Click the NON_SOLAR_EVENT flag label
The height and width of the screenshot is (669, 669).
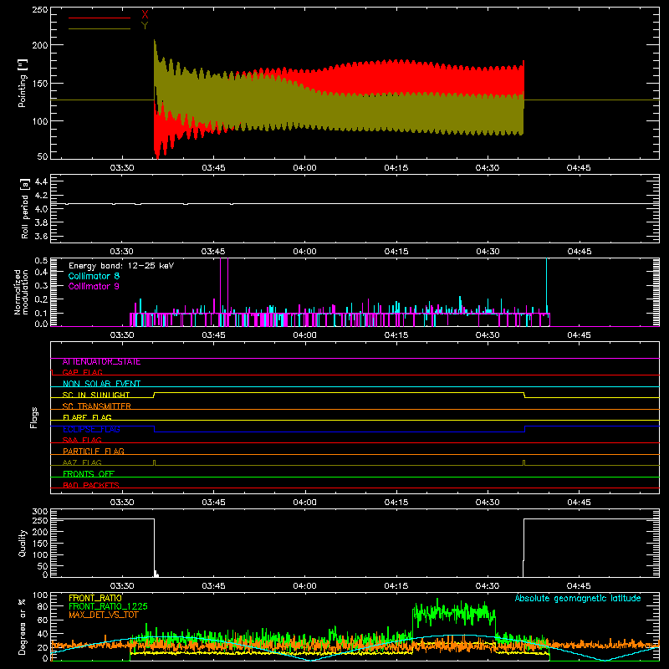[101, 384]
